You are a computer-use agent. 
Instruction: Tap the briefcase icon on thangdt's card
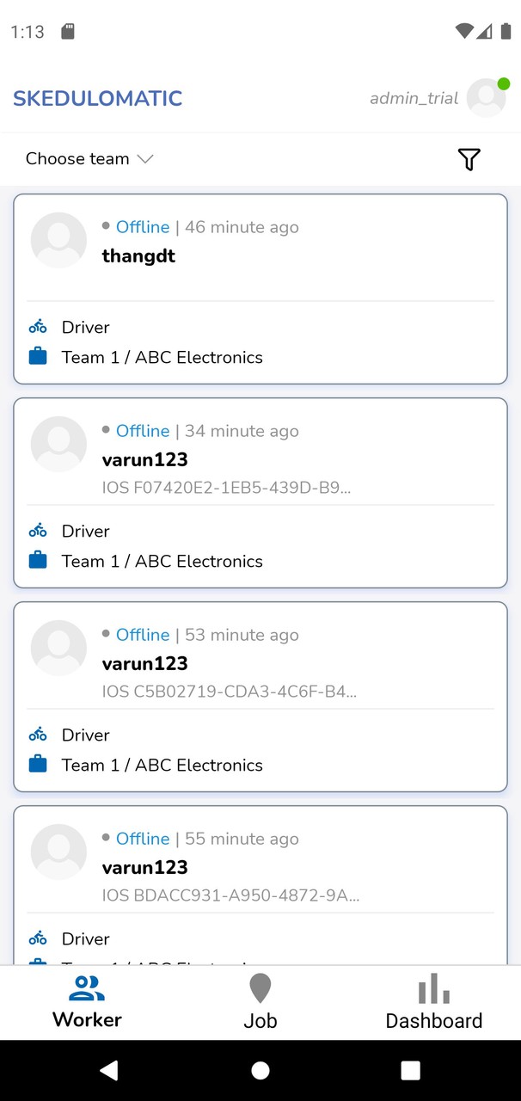(x=37, y=356)
